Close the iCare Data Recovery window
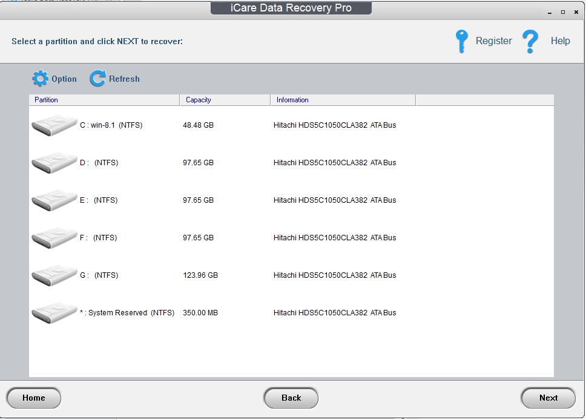 pyautogui.click(x=576, y=12)
